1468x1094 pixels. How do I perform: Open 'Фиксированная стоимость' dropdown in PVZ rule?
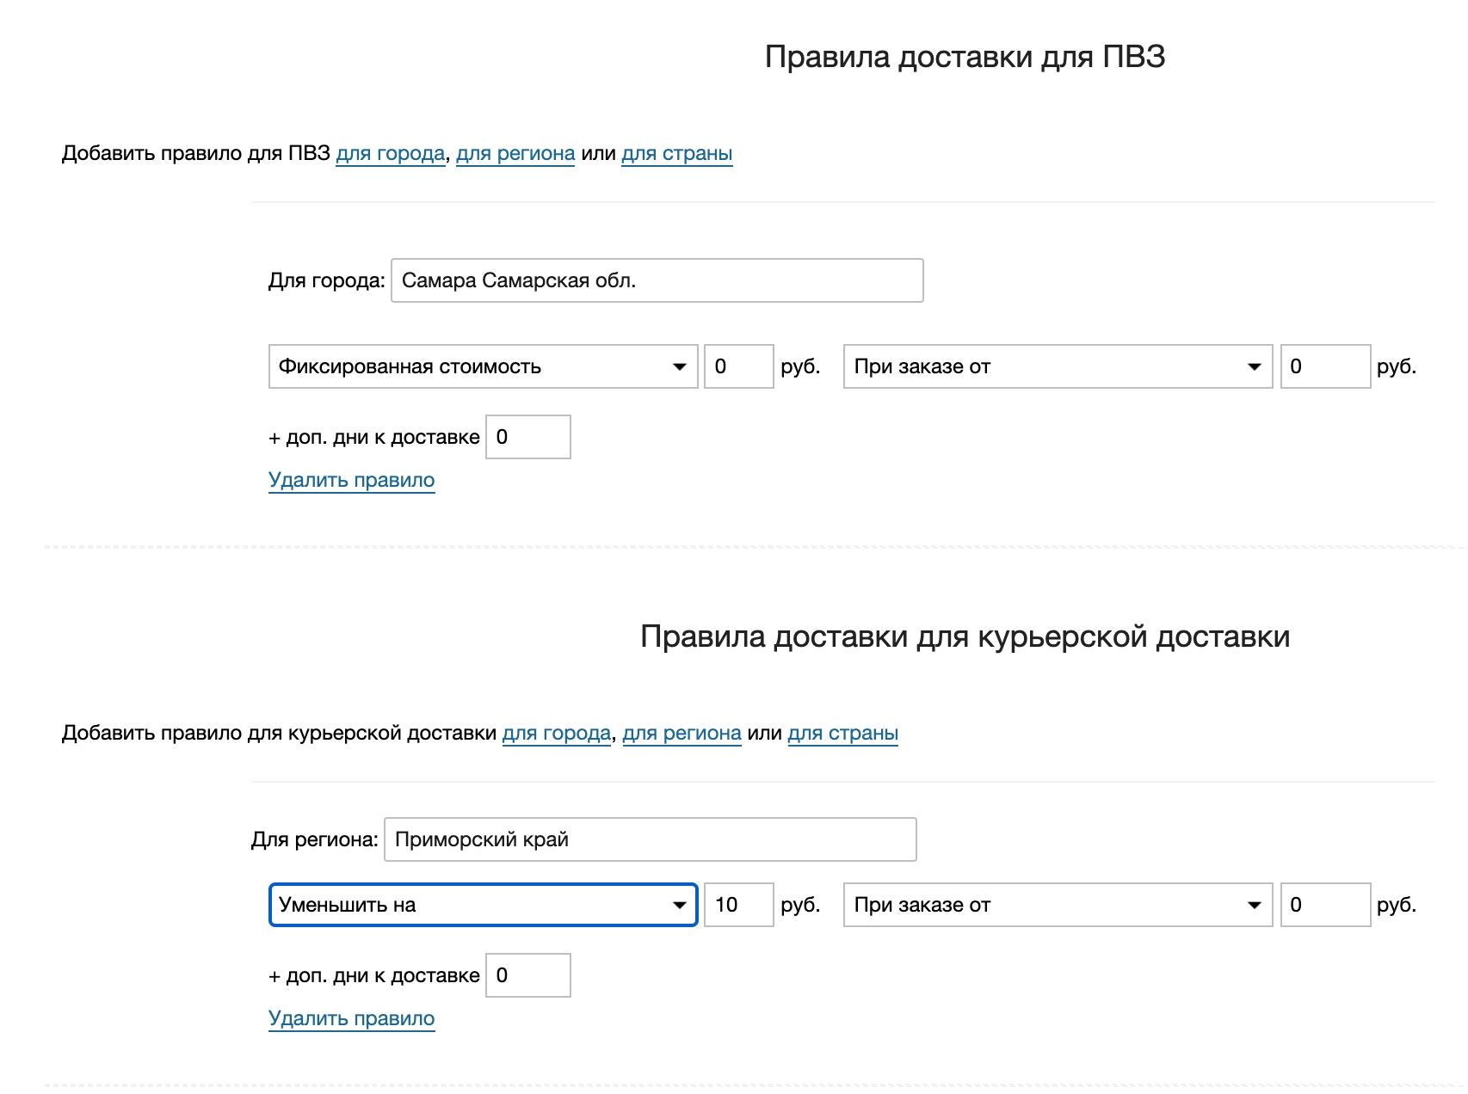pyautogui.click(x=483, y=367)
